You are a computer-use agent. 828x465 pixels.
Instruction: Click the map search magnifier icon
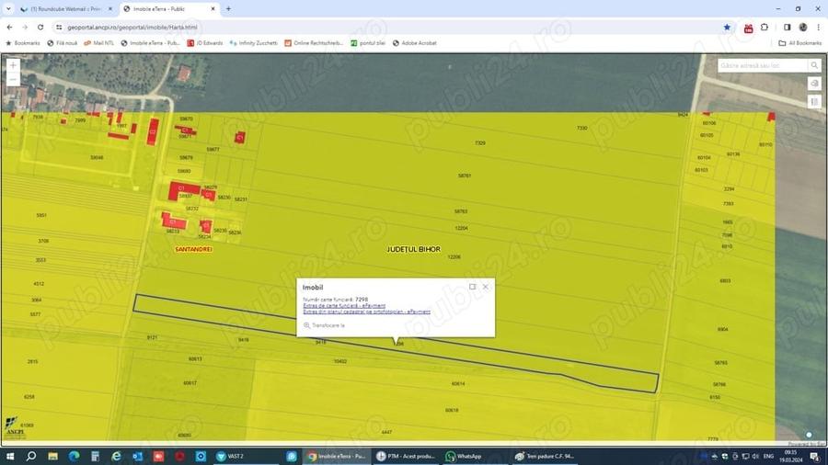coord(814,65)
